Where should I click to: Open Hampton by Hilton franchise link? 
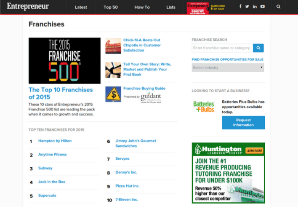click(x=55, y=141)
